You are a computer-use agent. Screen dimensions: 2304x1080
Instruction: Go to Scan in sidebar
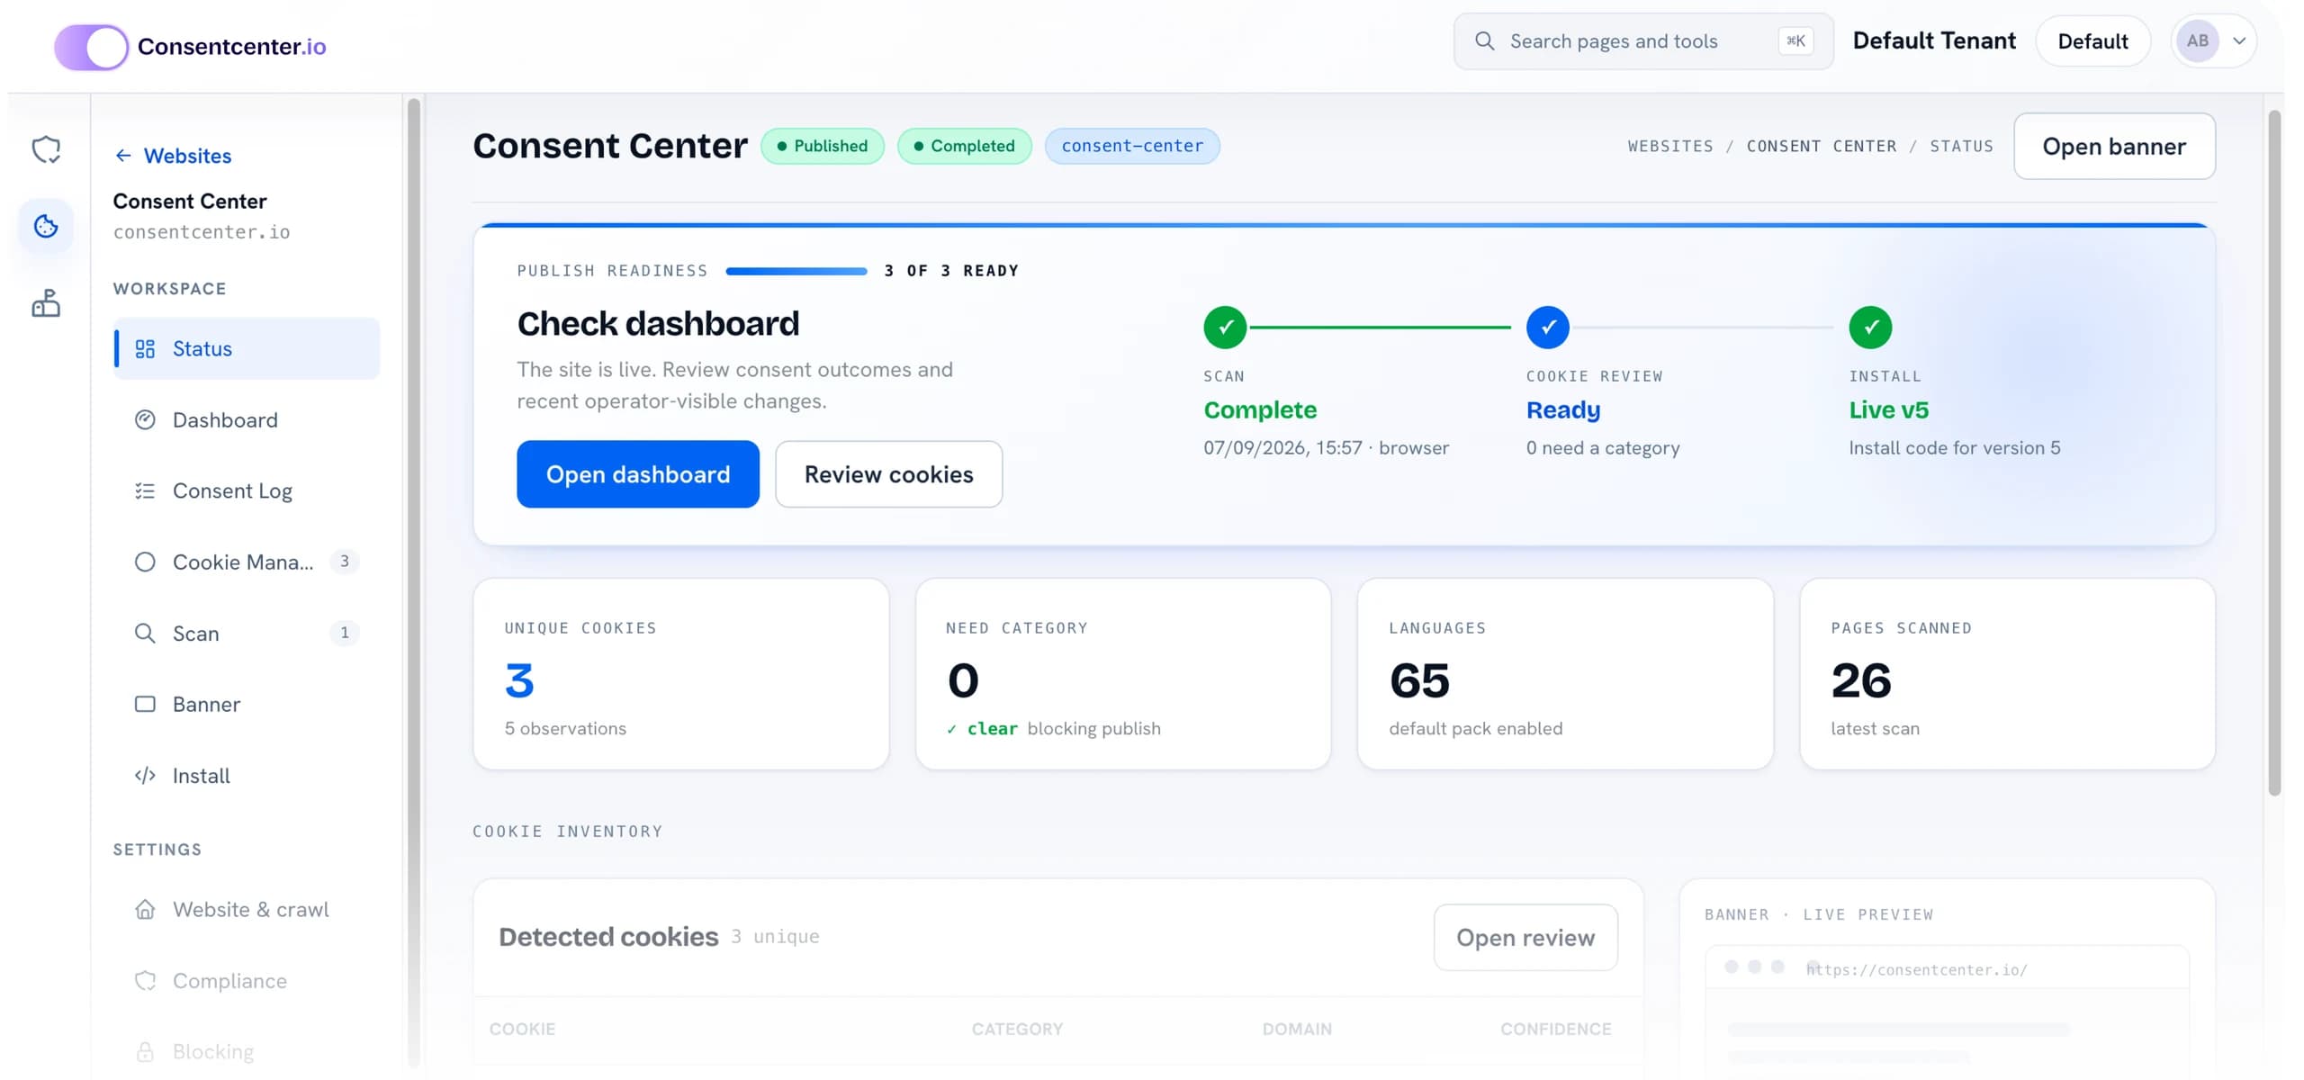[247, 634]
